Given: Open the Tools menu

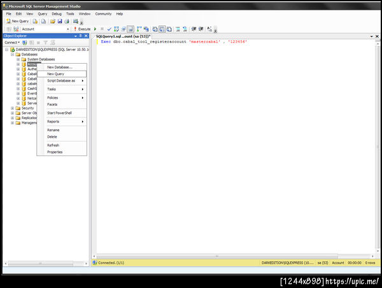Looking at the screenshot, I should [x=70, y=14].
